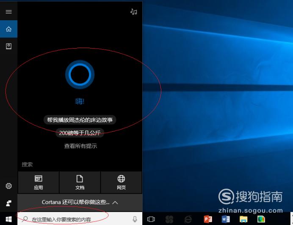
Task: Open the Cortana Notebook
Action: tap(8, 46)
